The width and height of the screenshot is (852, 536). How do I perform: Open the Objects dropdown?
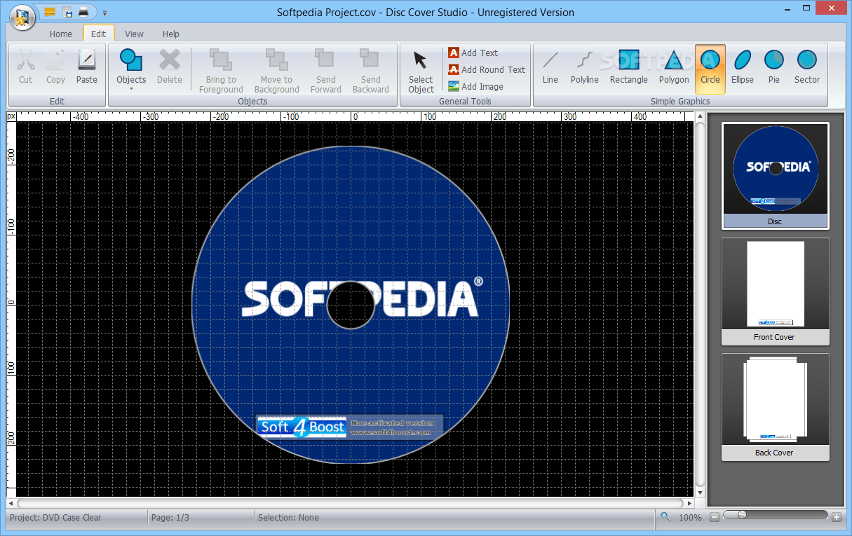(x=131, y=69)
